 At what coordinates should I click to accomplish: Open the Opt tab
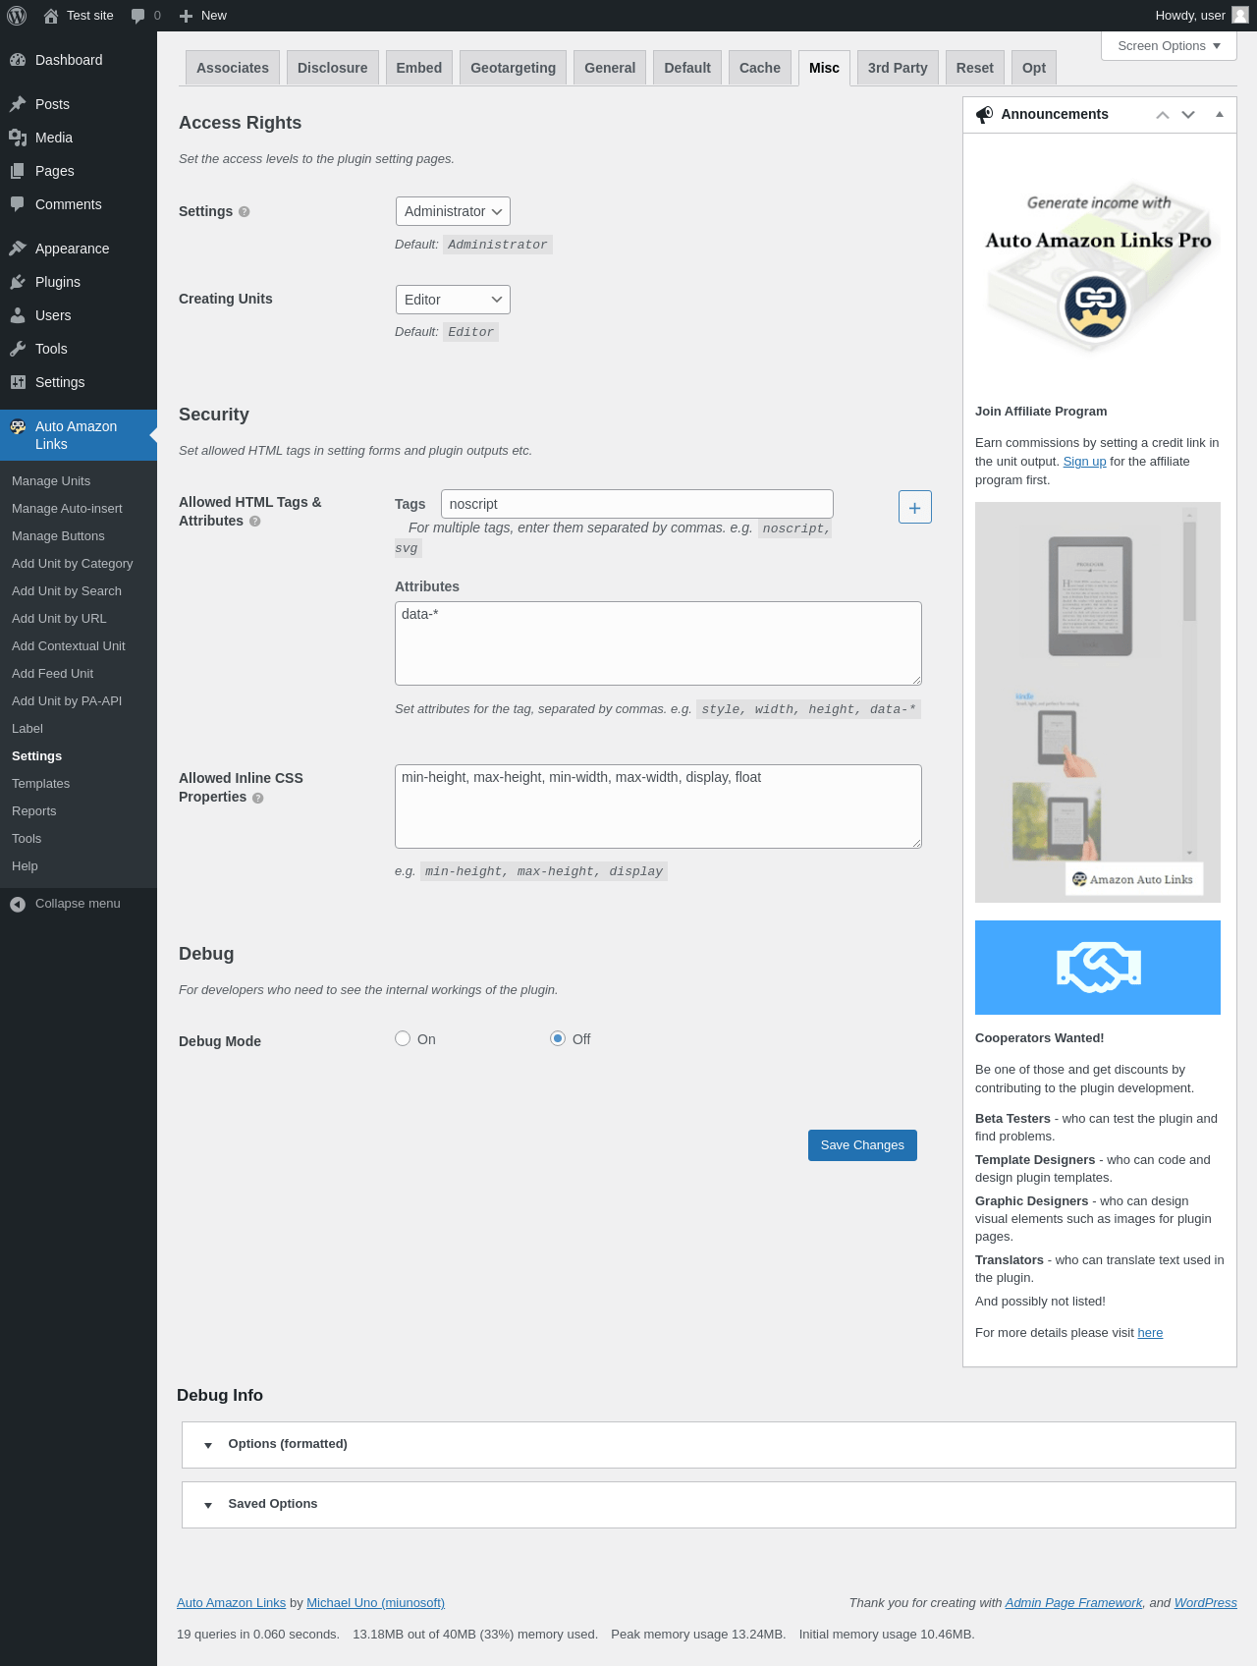(1034, 68)
